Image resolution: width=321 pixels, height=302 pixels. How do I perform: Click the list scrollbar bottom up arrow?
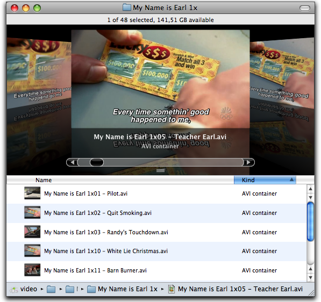coord(311,269)
